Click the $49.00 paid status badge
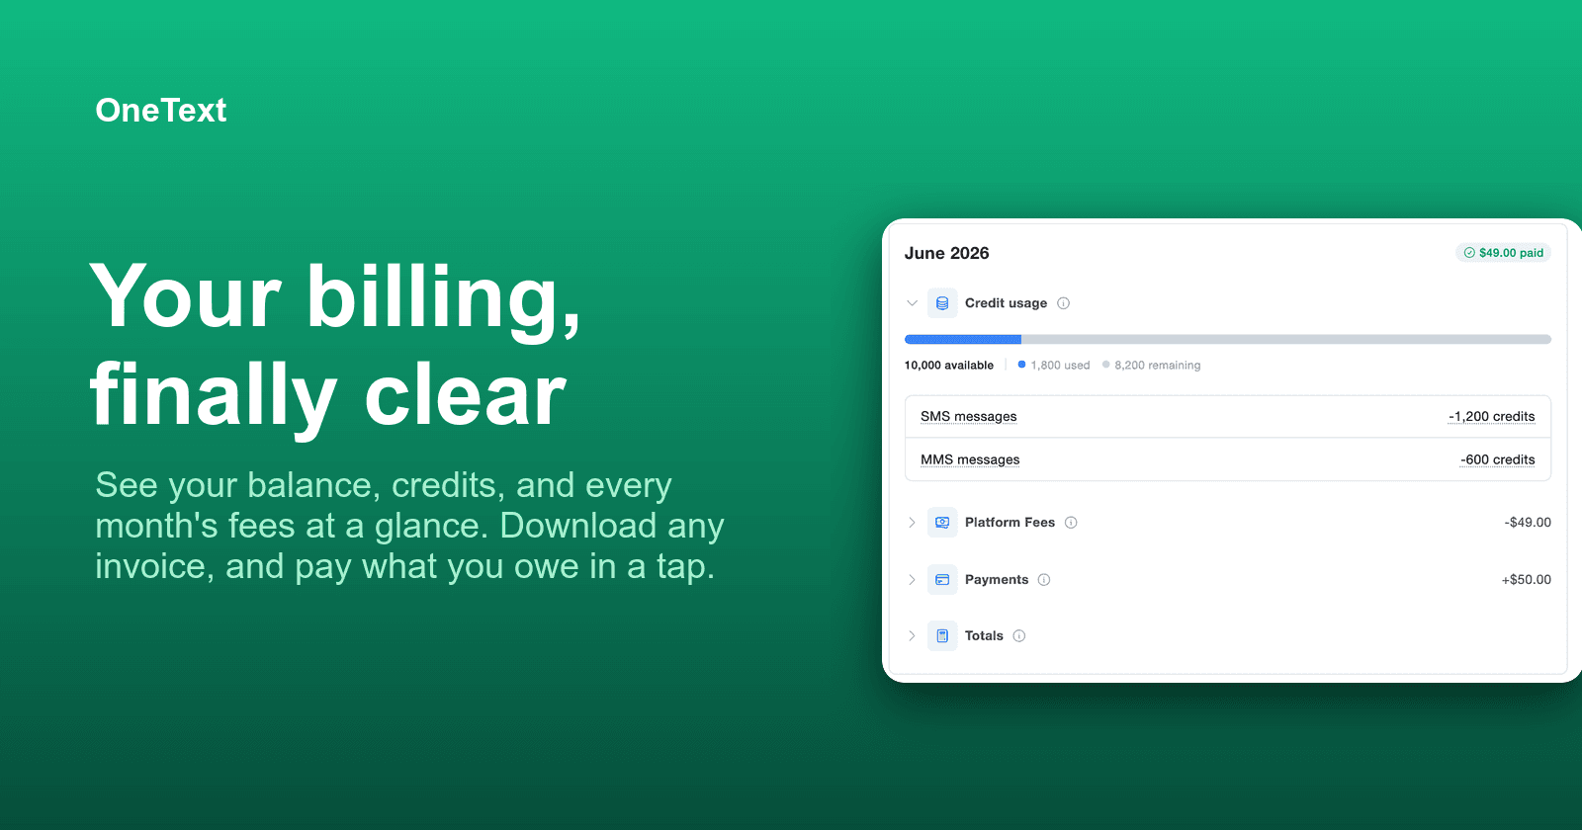This screenshot has height=830, width=1582. click(1503, 253)
